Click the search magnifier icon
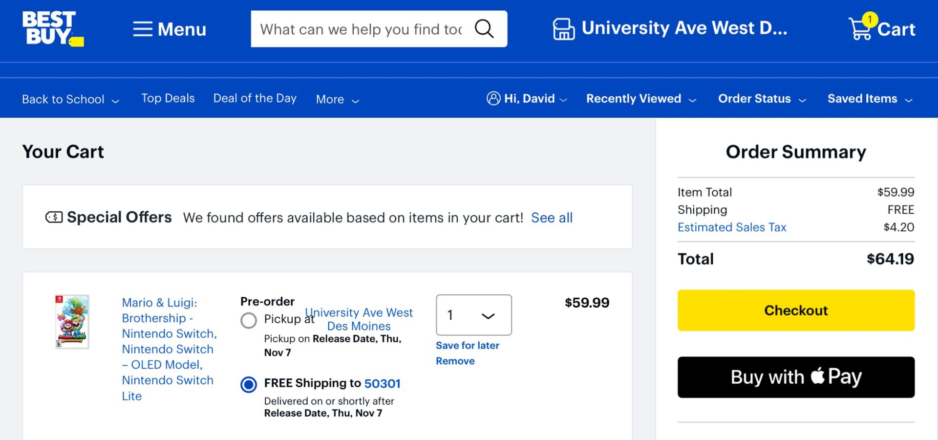Viewport: 938px width, 440px height. [x=484, y=29]
